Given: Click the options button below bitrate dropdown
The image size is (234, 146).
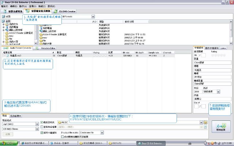Looking at the screenshot, I should tap(8, 134).
